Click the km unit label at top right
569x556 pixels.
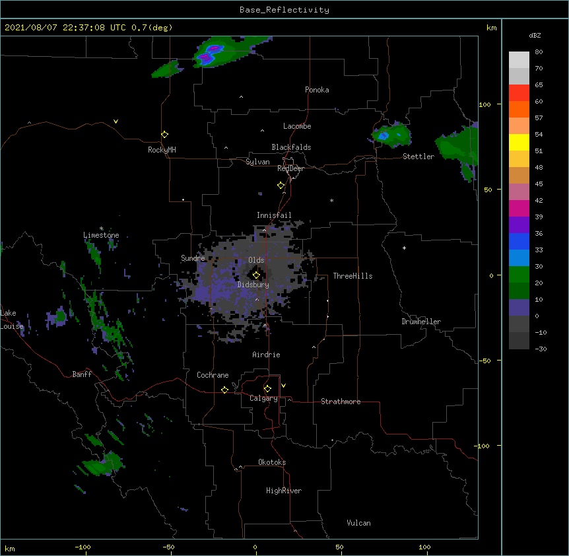(491, 28)
